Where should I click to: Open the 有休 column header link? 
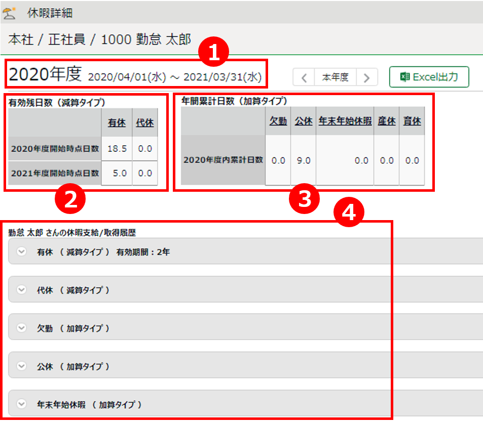tap(117, 123)
